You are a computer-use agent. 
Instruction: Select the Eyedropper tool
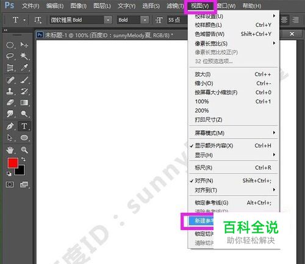tap(24, 68)
